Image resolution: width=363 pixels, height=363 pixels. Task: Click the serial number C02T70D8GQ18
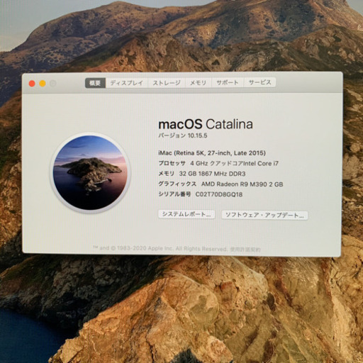(219, 194)
